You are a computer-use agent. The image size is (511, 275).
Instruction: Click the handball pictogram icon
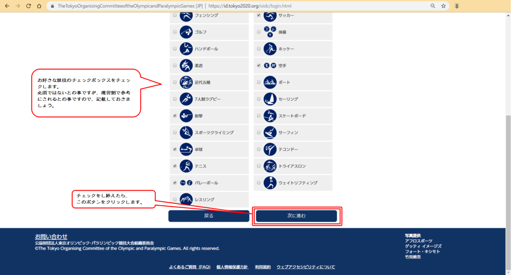pos(186,49)
